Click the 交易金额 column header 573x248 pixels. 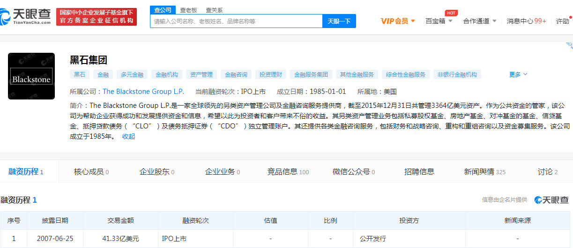[x=120, y=220]
